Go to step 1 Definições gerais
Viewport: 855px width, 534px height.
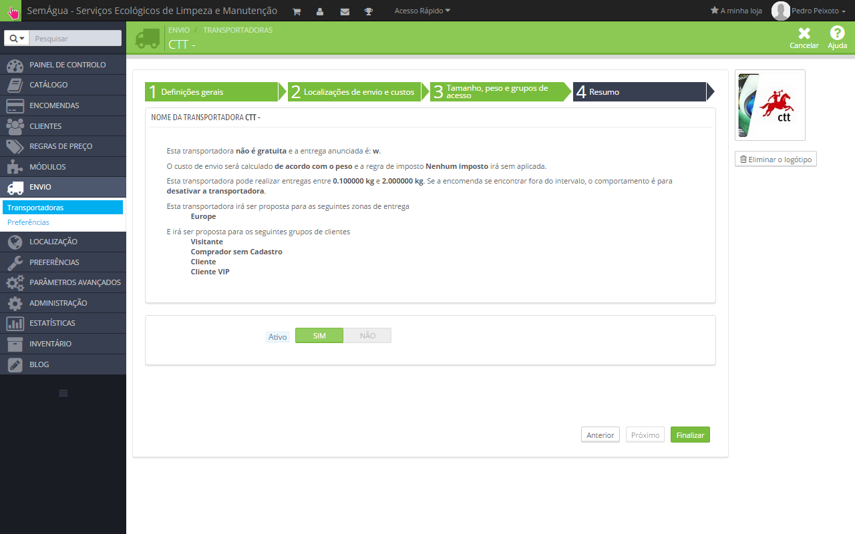tap(211, 92)
